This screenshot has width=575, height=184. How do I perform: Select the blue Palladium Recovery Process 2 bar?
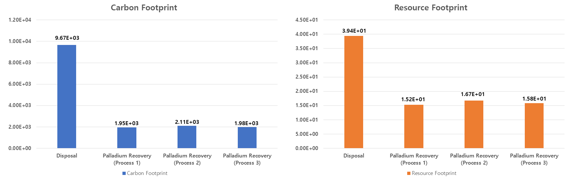pyautogui.click(x=187, y=137)
